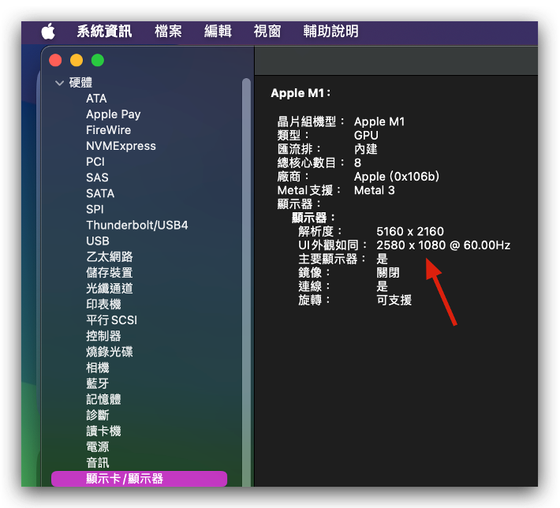Select 相機 in the sidebar
Screen dimensions: 560x508
[98, 368]
